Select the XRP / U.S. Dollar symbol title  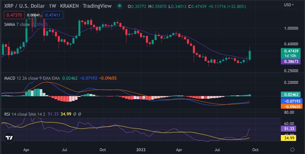click(24, 6)
